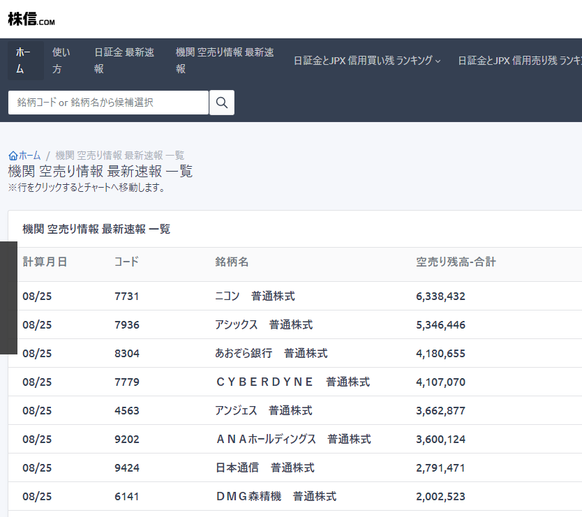This screenshot has width=582, height=517.
Task: Open the 使い方 navigation item
Action: [x=61, y=61]
